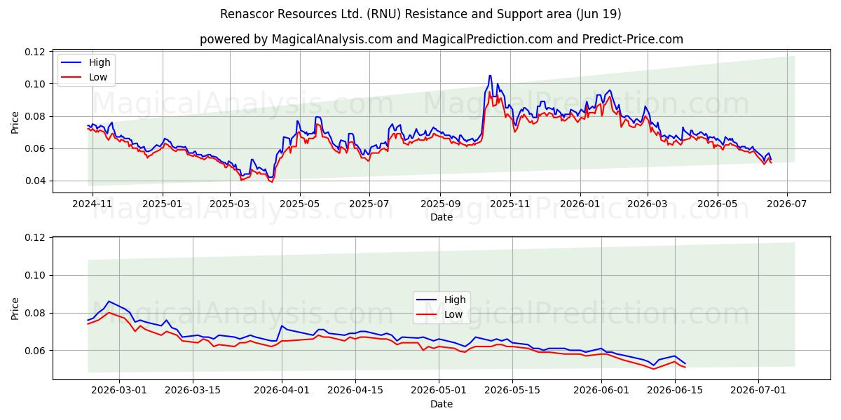Click the '2026-04-01' label on bottom chart

282,391
